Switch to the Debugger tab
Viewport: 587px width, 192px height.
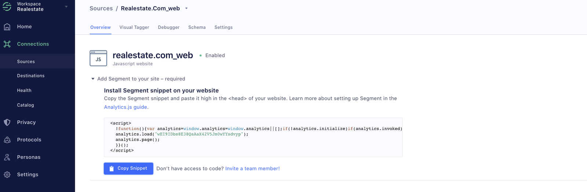tap(169, 27)
